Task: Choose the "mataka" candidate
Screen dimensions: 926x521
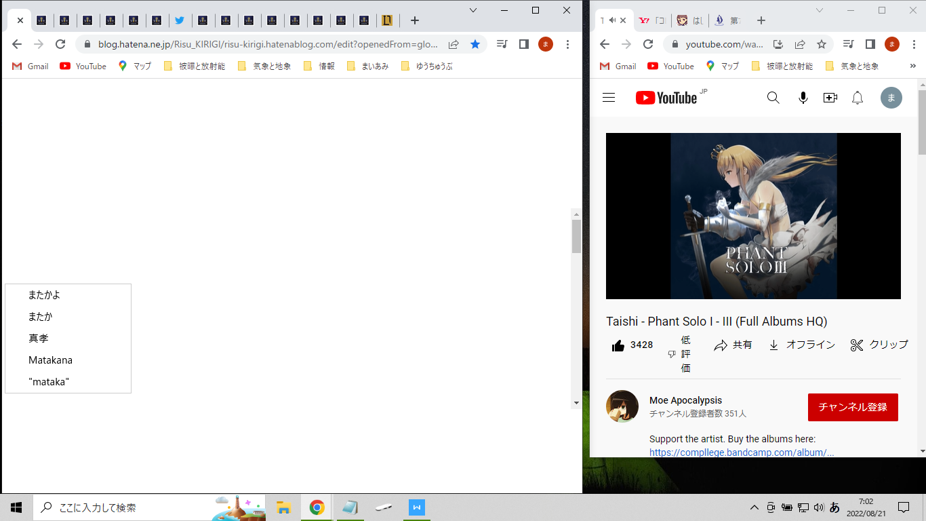Action: click(68, 382)
